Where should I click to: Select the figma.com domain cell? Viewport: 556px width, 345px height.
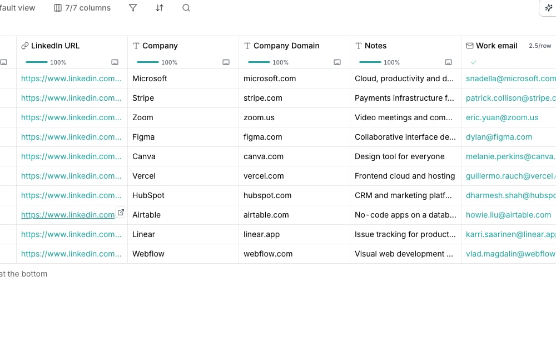coord(294,137)
